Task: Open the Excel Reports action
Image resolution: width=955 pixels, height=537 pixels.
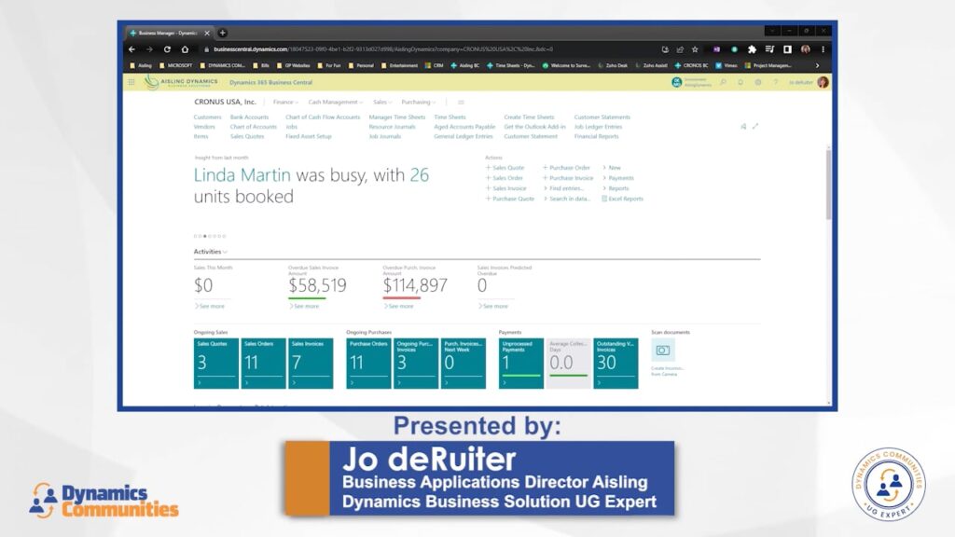Action: [x=622, y=199]
